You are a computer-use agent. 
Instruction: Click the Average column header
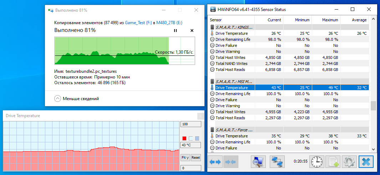coord(355,20)
